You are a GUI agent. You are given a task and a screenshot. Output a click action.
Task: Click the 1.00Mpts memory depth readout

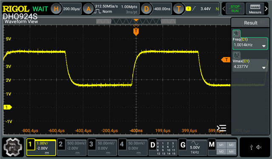tap(129, 7)
